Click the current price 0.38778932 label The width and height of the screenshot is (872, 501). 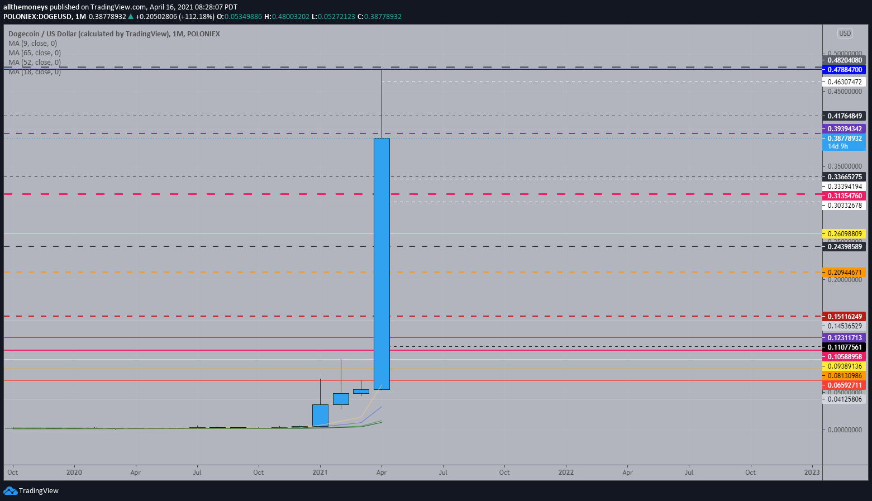point(844,139)
